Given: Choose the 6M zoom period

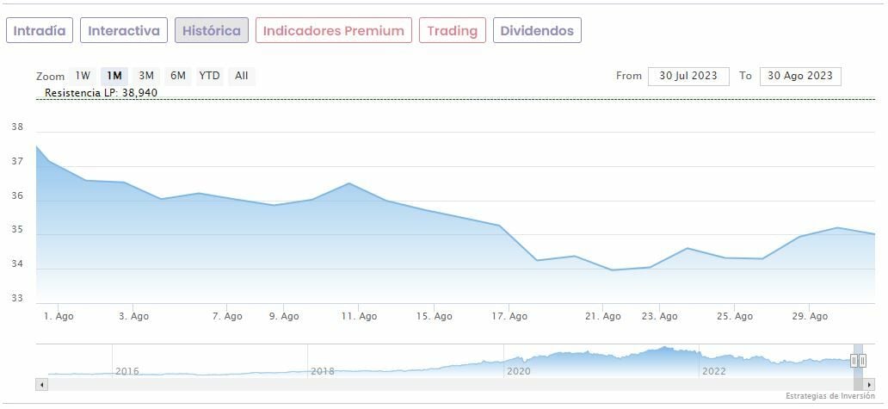Looking at the screenshot, I should point(178,76).
